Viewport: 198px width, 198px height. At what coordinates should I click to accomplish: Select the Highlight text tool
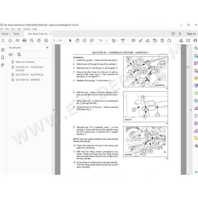(141, 40)
